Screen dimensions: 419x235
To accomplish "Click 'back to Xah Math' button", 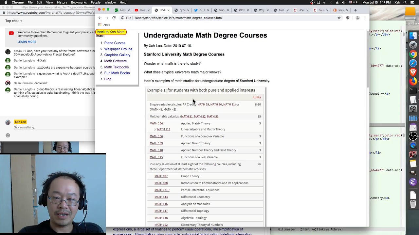I will (111, 32).
